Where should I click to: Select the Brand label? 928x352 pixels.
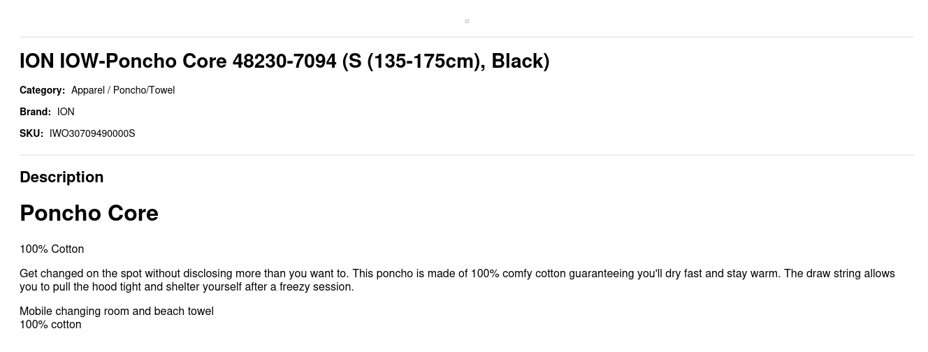point(35,112)
